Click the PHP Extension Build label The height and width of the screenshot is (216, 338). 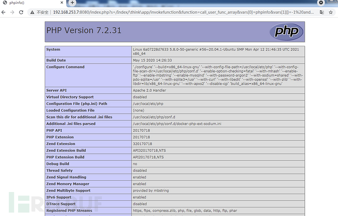(x=65, y=157)
